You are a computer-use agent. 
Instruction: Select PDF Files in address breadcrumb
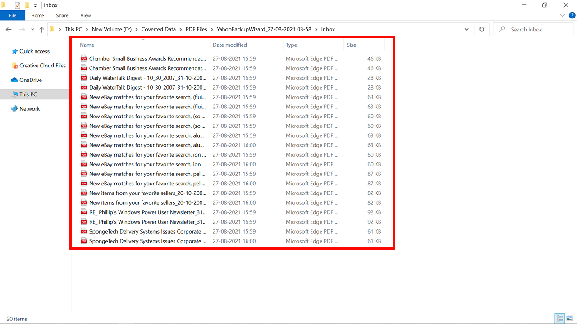coord(196,29)
